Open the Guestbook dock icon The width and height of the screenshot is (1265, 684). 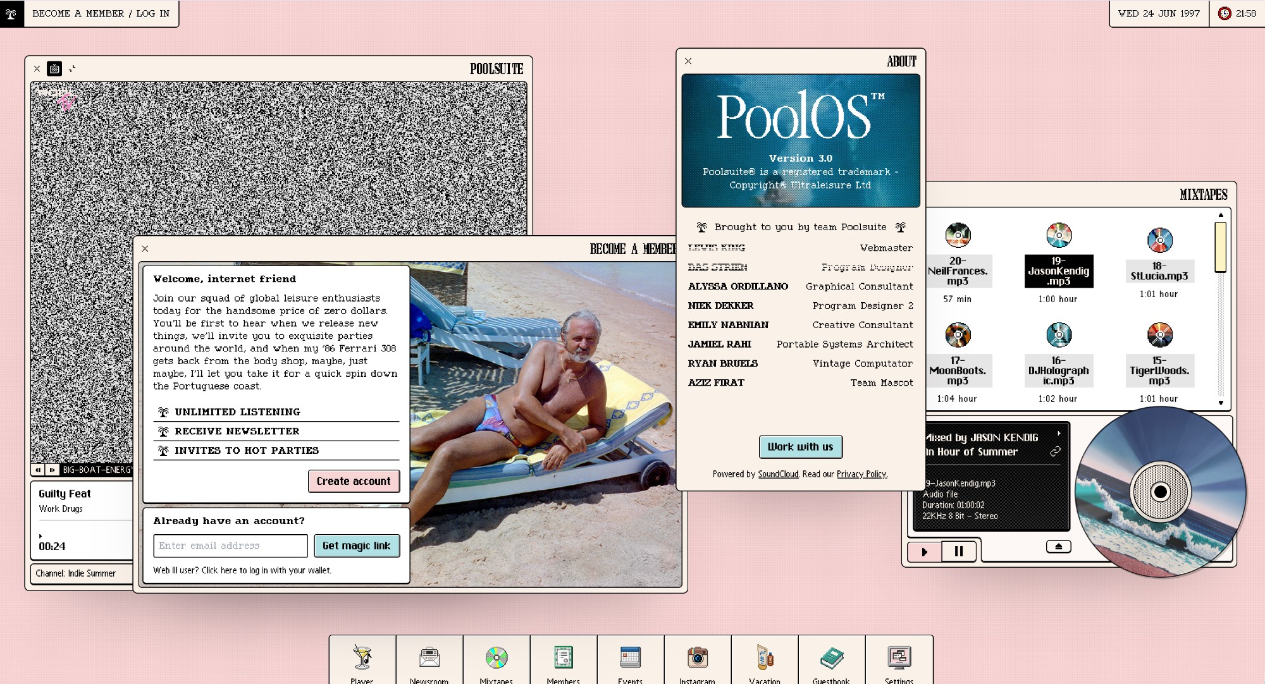832,660
